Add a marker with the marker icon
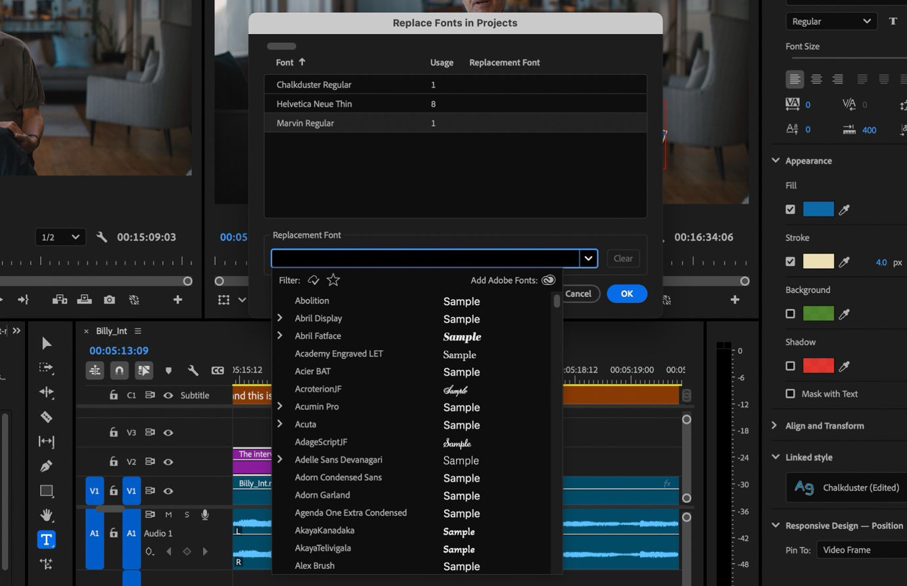Image resolution: width=907 pixels, height=586 pixels. coord(168,371)
